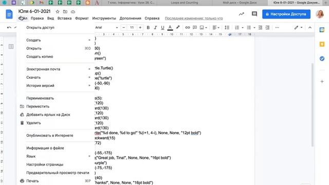The image size is (329, 185).
Task: Expand the bulleted list options arrow
Action: pyautogui.click(x=254, y=27)
